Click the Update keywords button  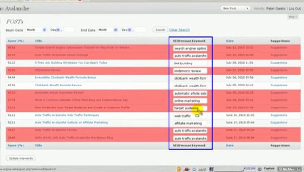[x=21, y=158]
